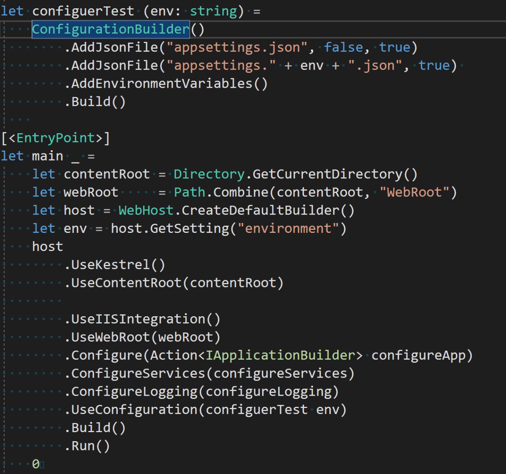The image size is (506, 474).
Task: Click the IApplicationBuilder type name
Action: tap(280, 356)
